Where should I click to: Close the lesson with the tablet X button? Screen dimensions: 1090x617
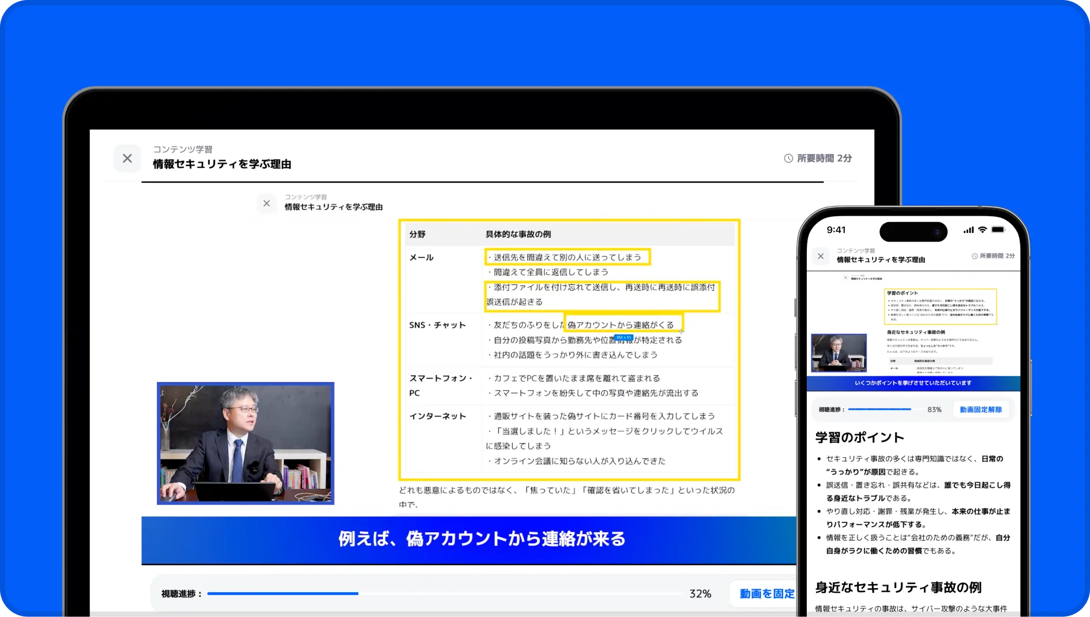point(127,158)
